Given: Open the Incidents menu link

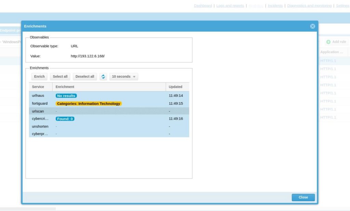Looking at the screenshot, I should click(x=275, y=6).
